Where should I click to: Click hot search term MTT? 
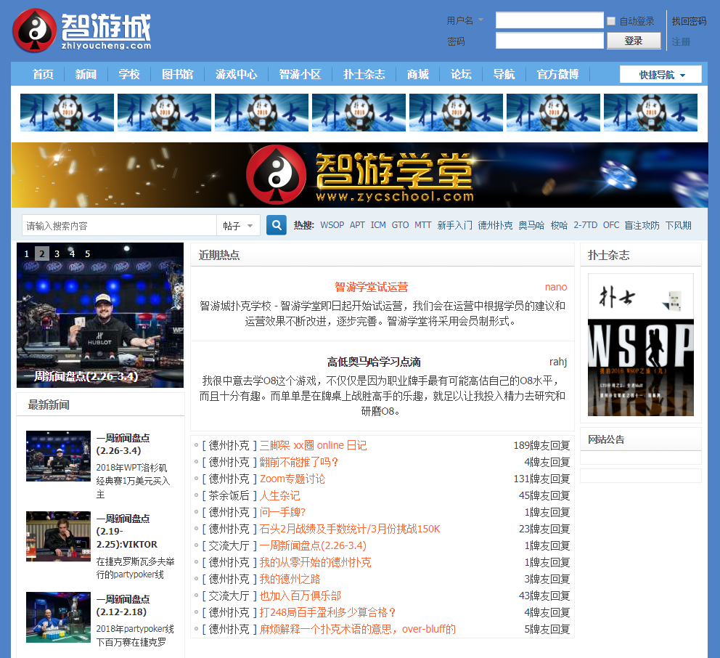(423, 225)
